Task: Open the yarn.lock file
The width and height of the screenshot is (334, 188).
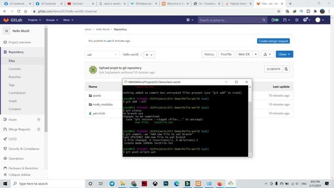Action: [99, 113]
